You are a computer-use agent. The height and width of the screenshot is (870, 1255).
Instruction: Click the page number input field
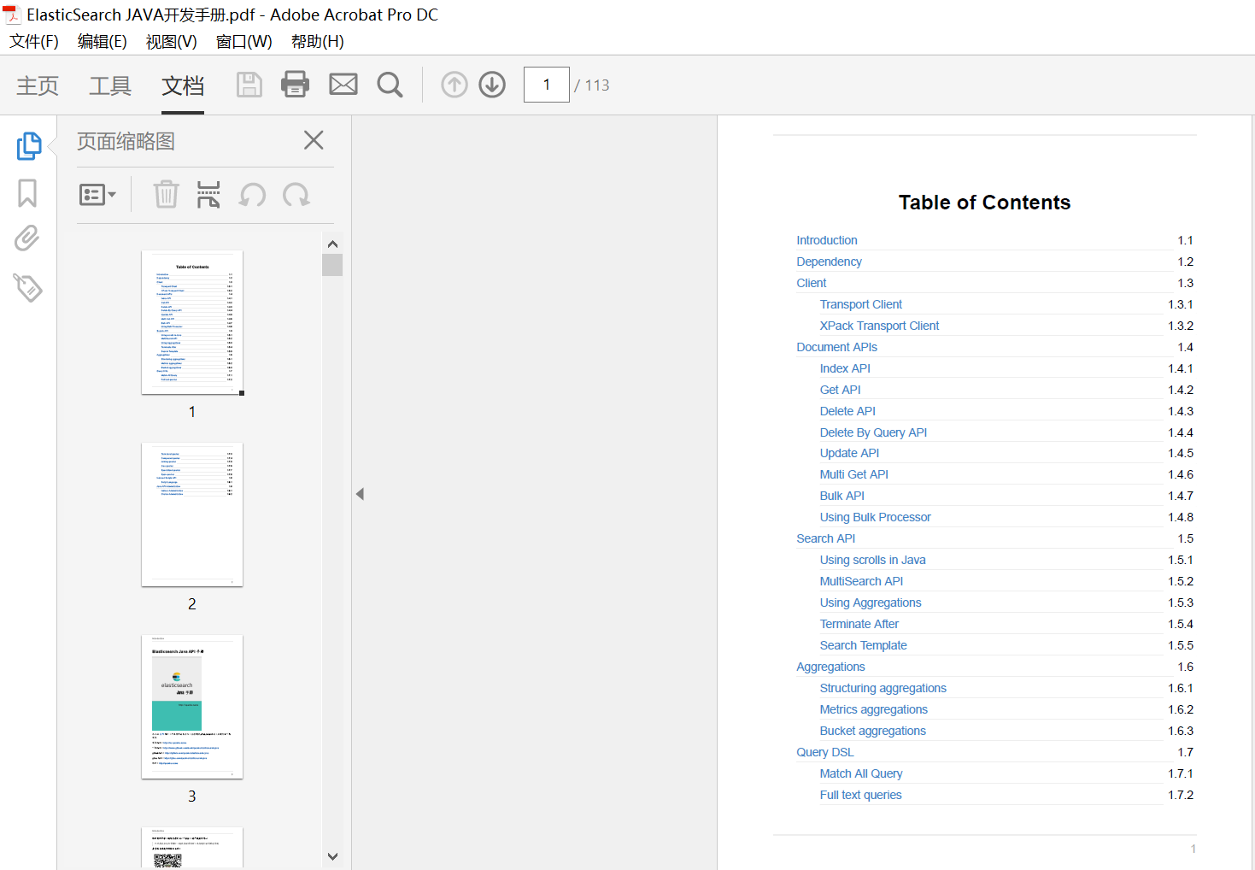pyautogui.click(x=547, y=85)
